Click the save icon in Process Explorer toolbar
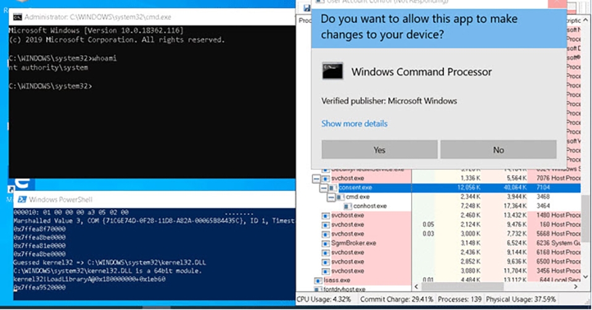Screen dimensions: 592x310 307,7
